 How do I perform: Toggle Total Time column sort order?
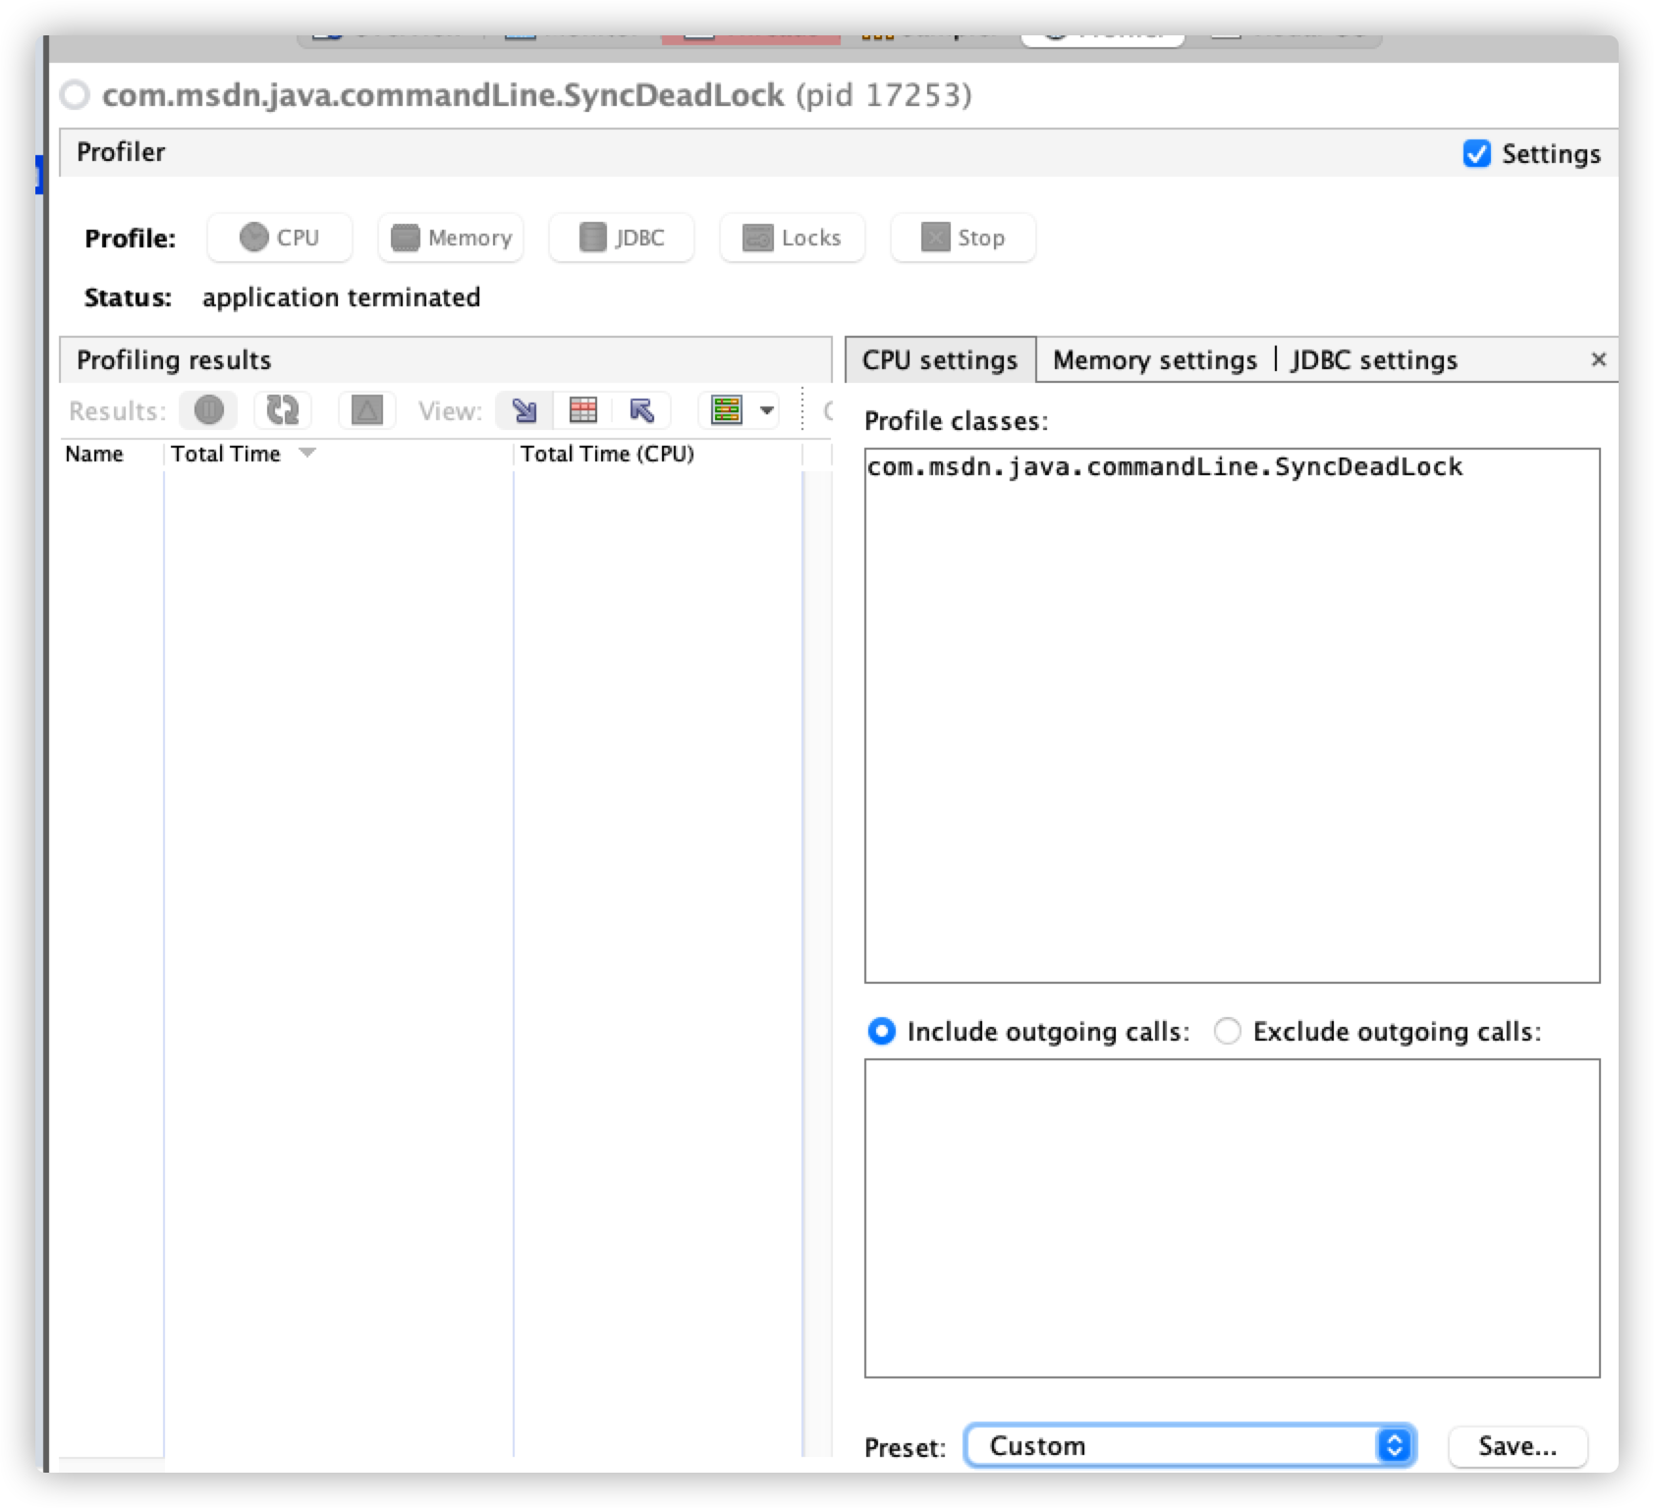pos(228,453)
